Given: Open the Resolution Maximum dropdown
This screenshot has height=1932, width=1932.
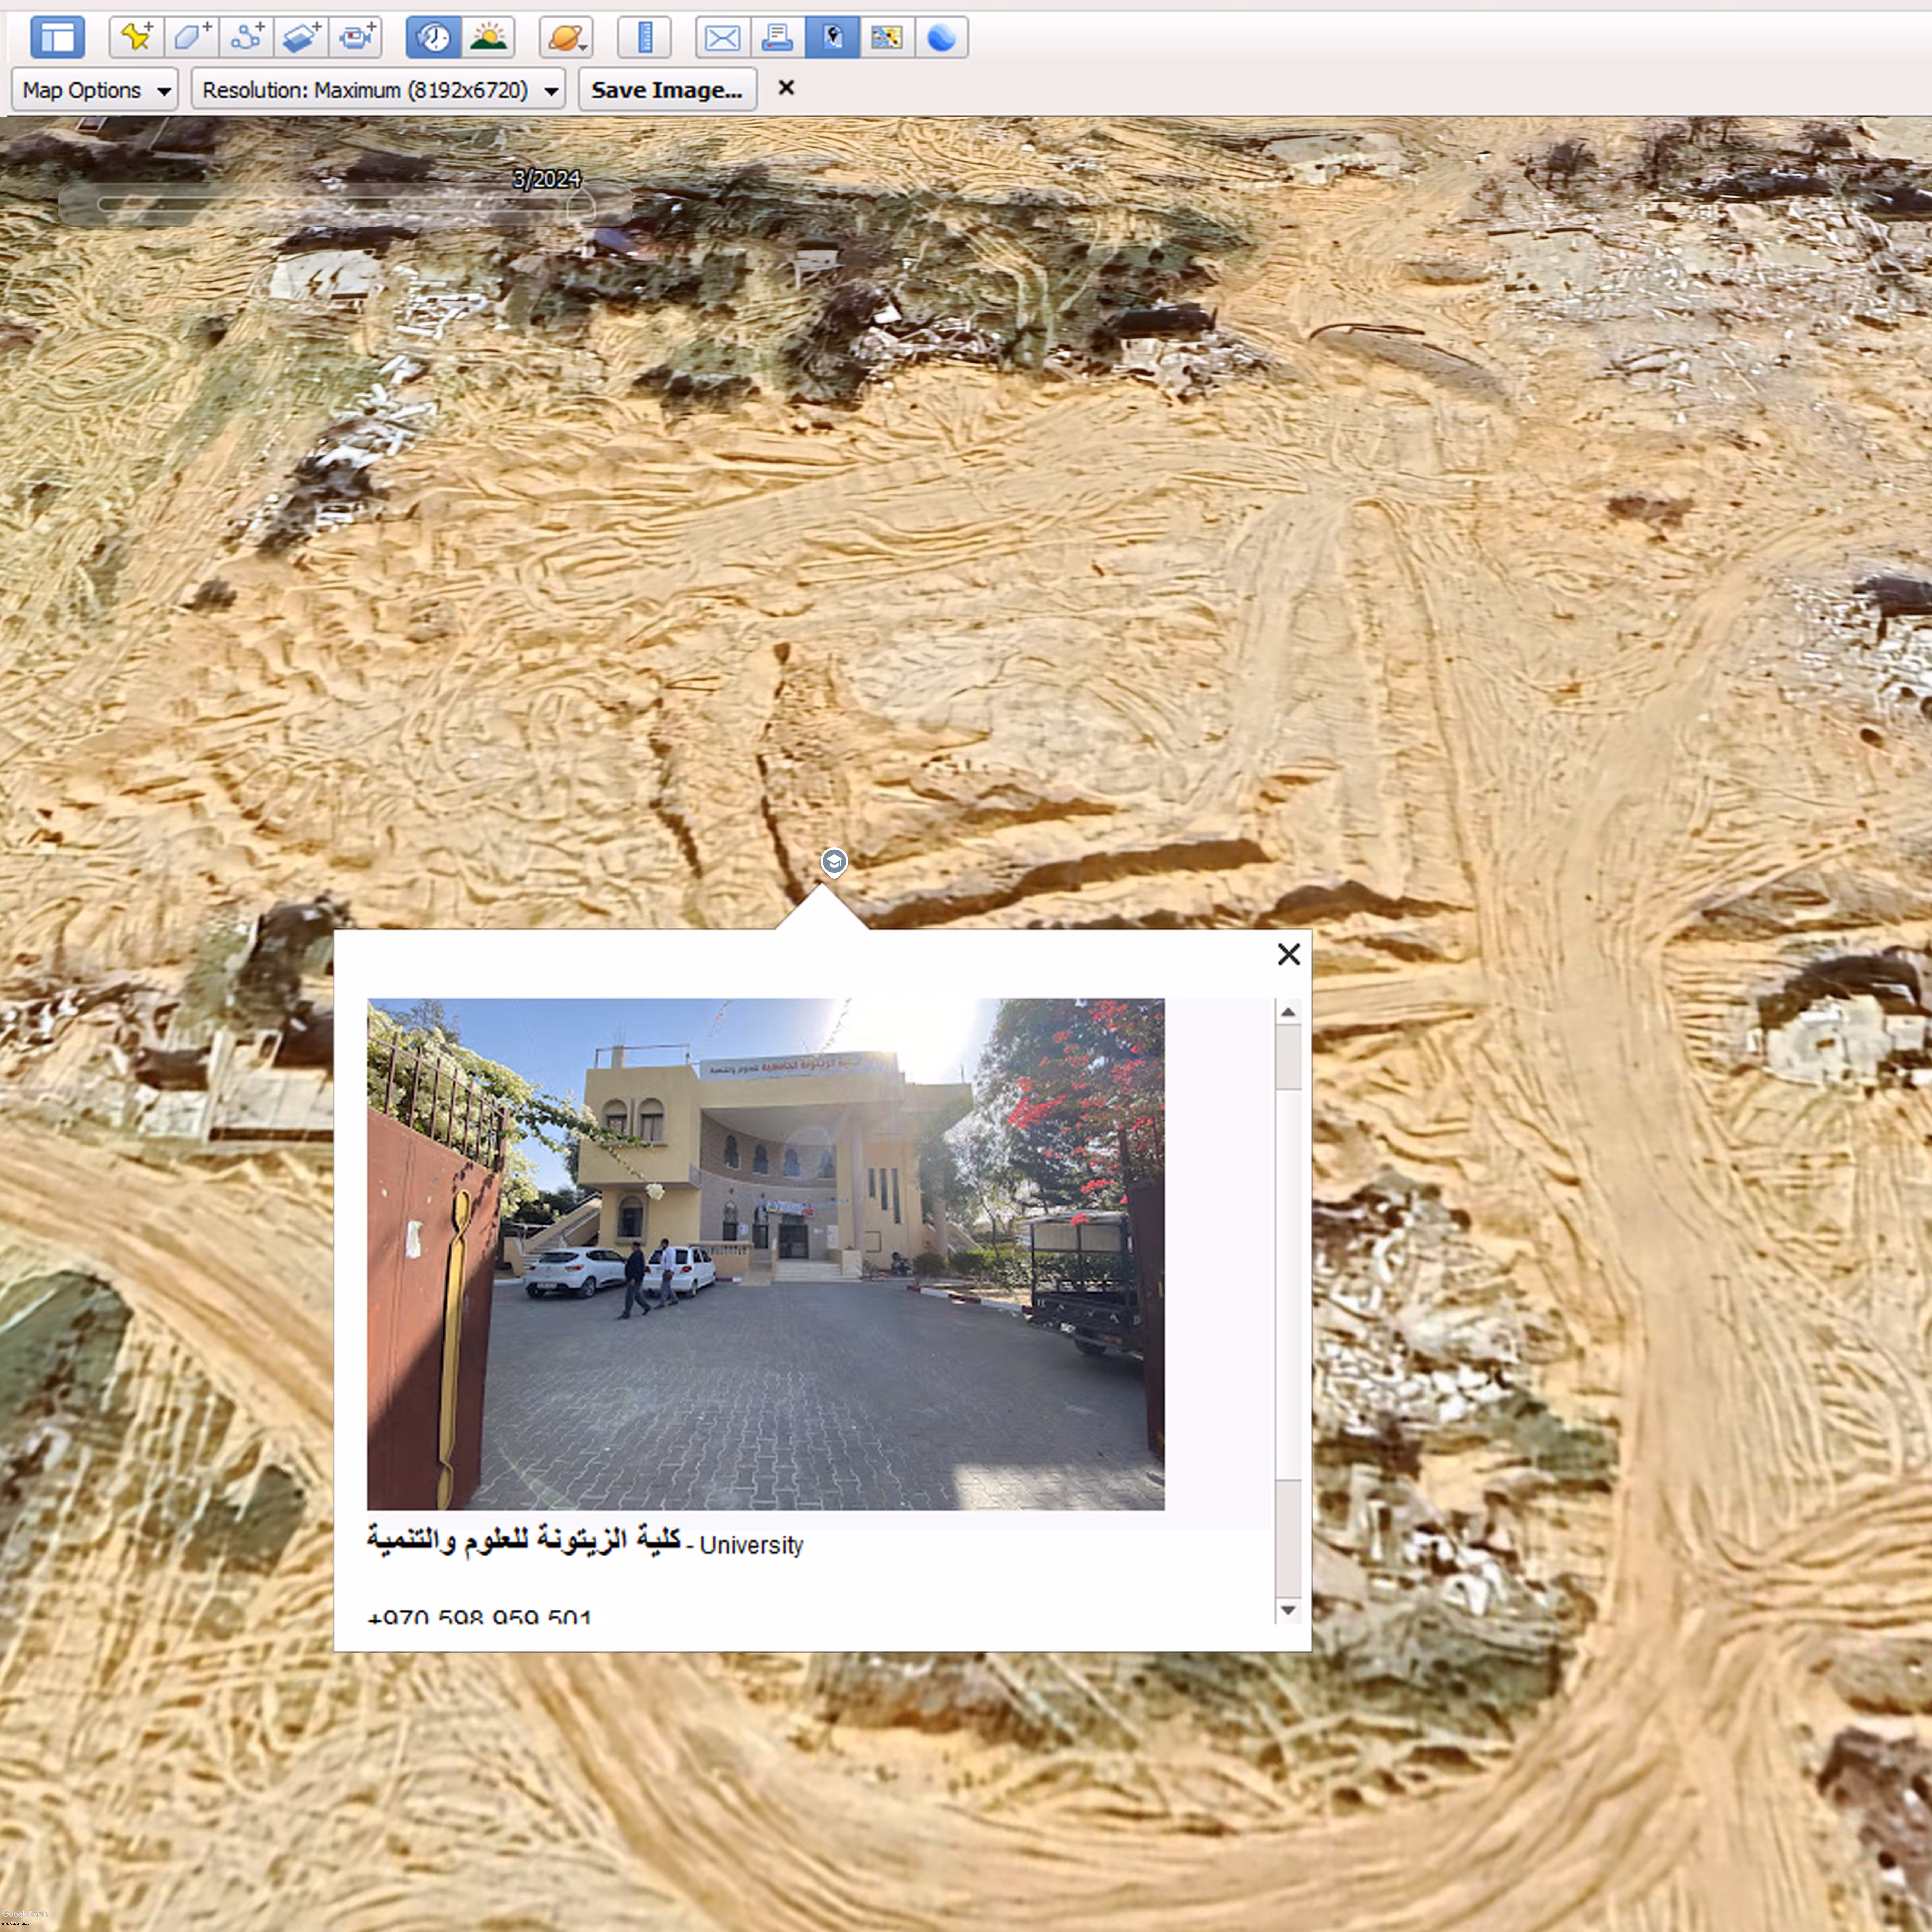Looking at the screenshot, I should (x=378, y=90).
